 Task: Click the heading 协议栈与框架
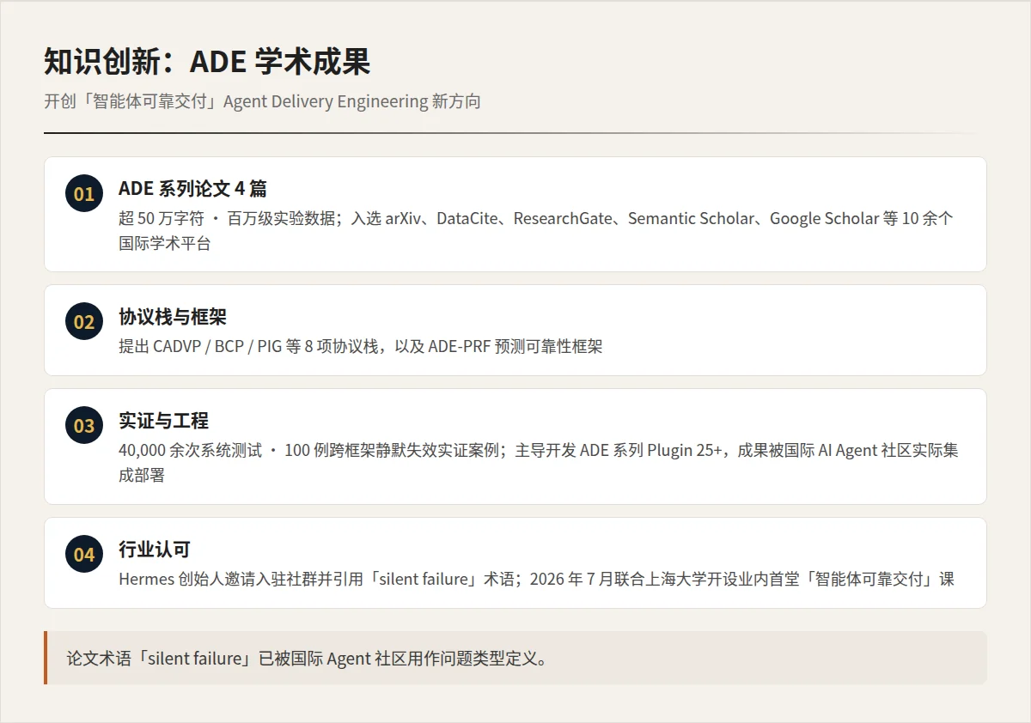click(173, 318)
